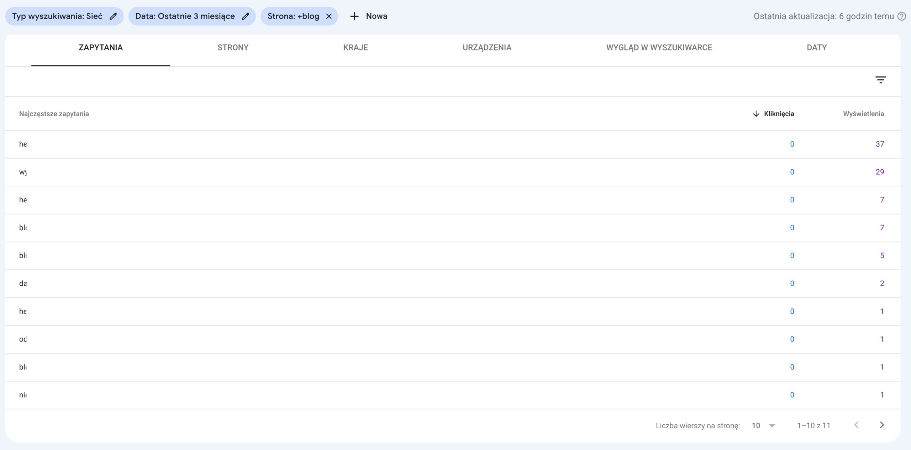Click the rows per page value 10
This screenshot has width=911, height=450.
(x=756, y=425)
